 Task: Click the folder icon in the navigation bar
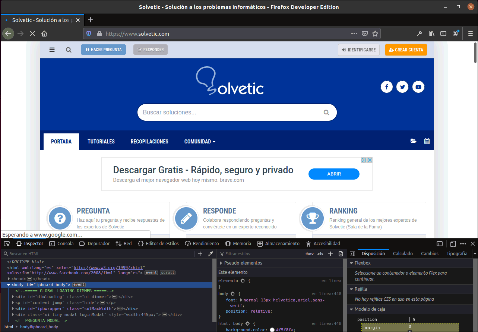point(413,141)
